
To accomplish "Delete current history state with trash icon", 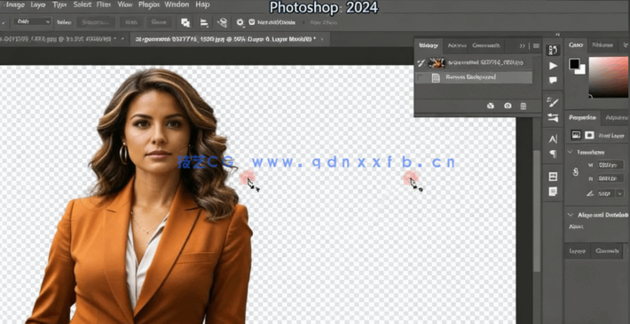I will pyautogui.click(x=524, y=106).
